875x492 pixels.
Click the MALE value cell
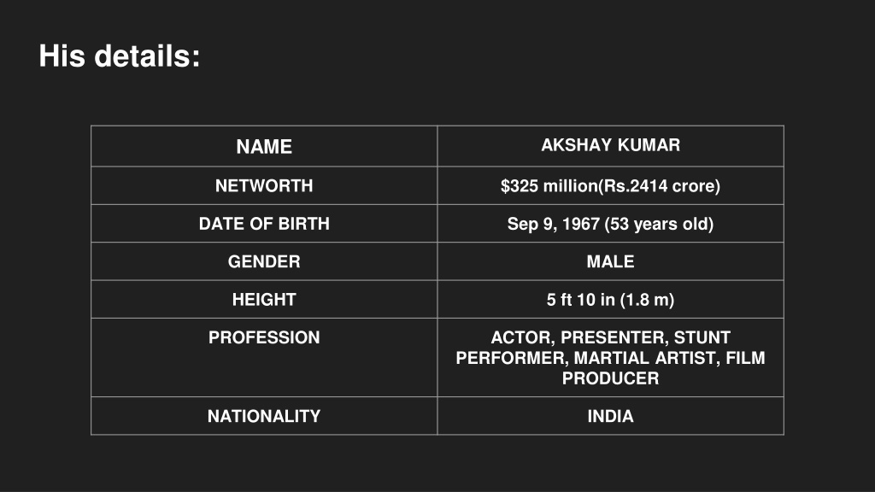[610, 261]
